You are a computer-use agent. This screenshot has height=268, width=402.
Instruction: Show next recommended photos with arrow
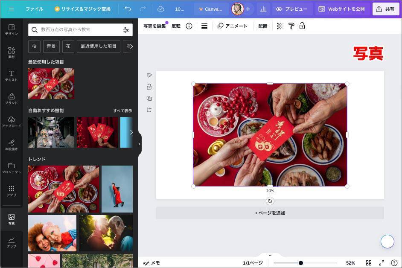click(131, 132)
